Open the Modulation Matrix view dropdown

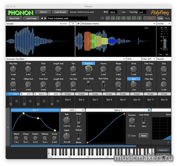pyautogui.click(x=154, y=24)
